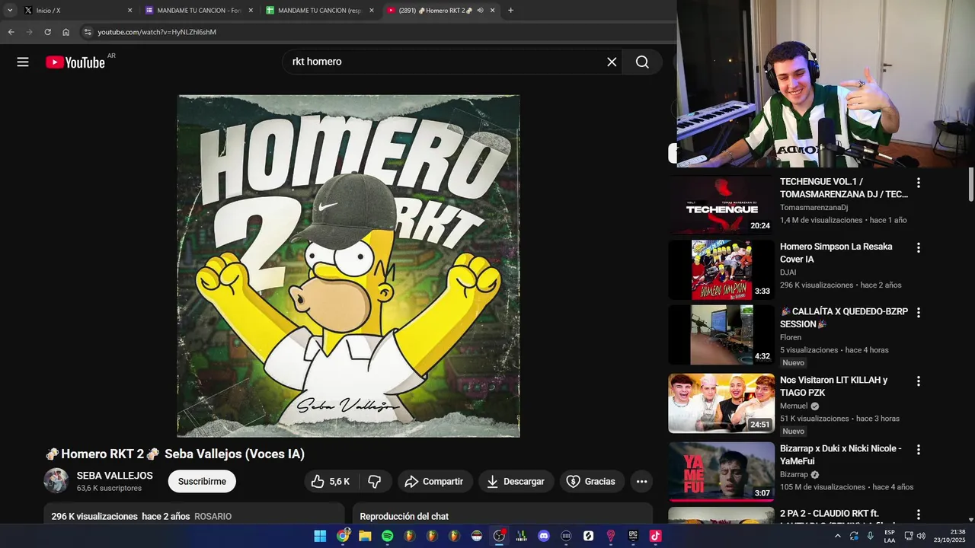Viewport: 975px width, 548px height.
Task: Open the more actions ellipsis under the video
Action: [x=641, y=481]
